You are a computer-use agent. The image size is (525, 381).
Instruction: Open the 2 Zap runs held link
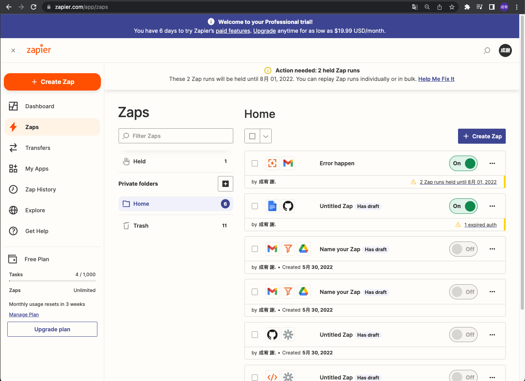458,182
